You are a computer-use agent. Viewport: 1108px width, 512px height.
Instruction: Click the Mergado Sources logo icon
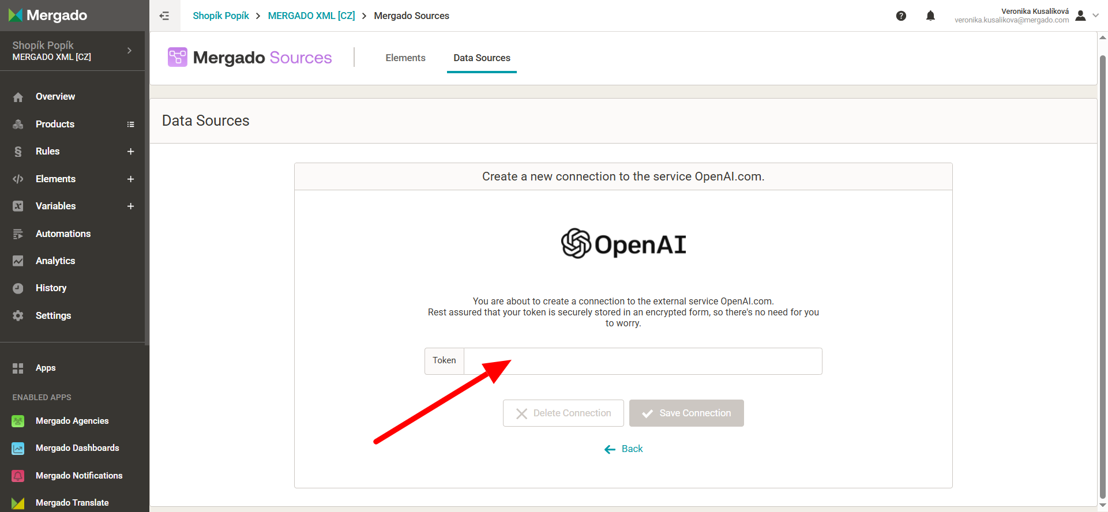(x=178, y=57)
